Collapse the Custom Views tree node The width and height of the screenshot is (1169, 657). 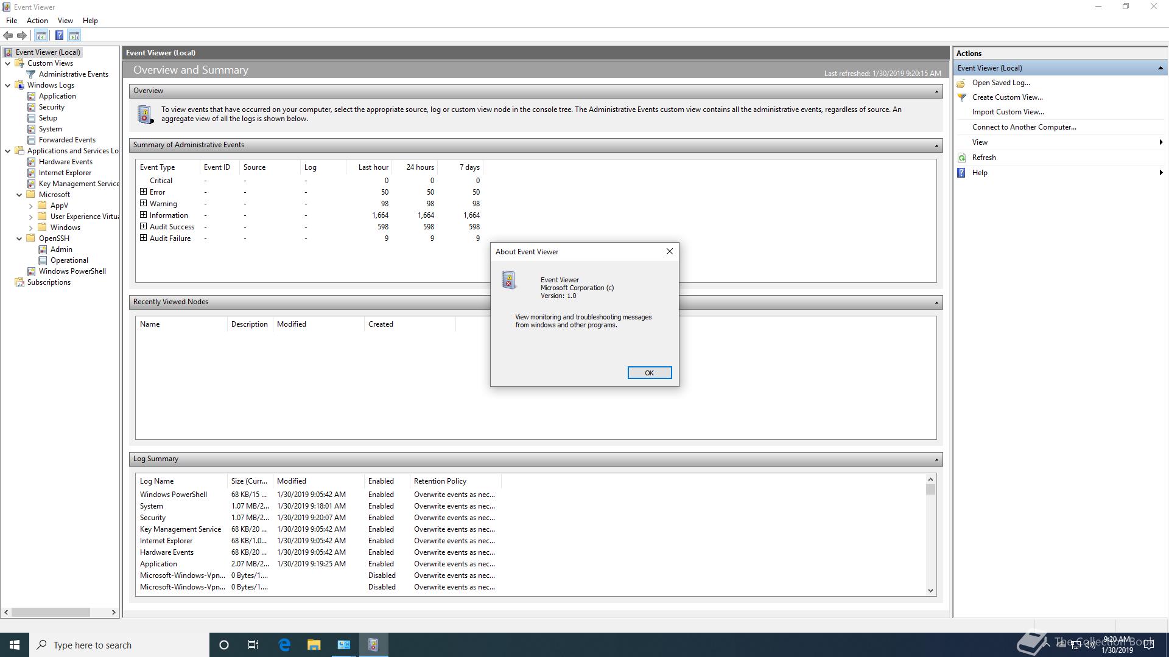(x=7, y=63)
